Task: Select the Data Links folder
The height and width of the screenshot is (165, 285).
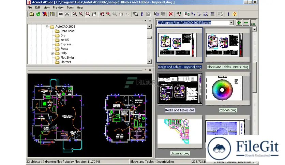Action: 67,31
